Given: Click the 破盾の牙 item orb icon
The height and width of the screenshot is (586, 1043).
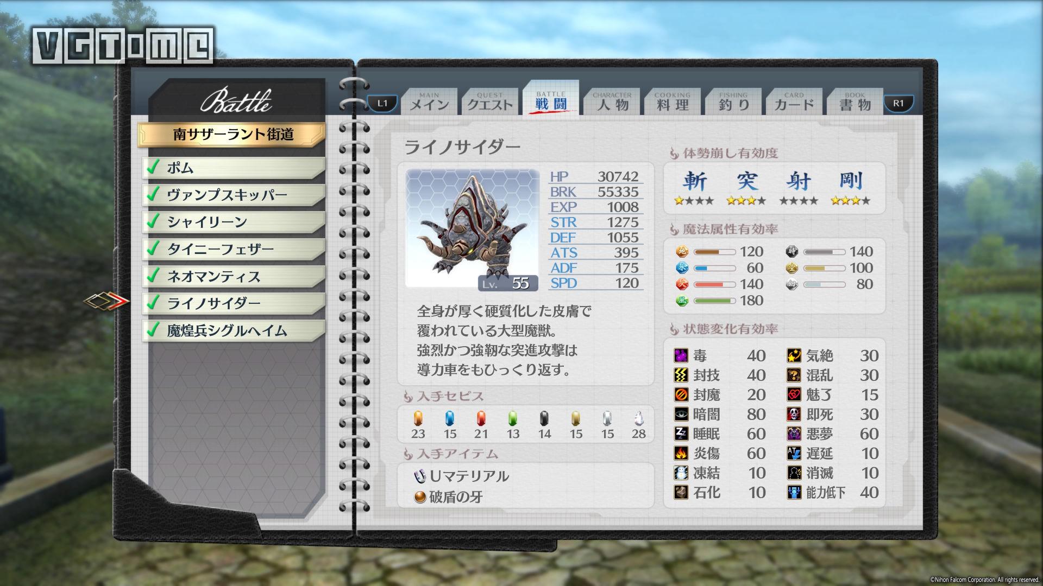Looking at the screenshot, I should click(419, 497).
